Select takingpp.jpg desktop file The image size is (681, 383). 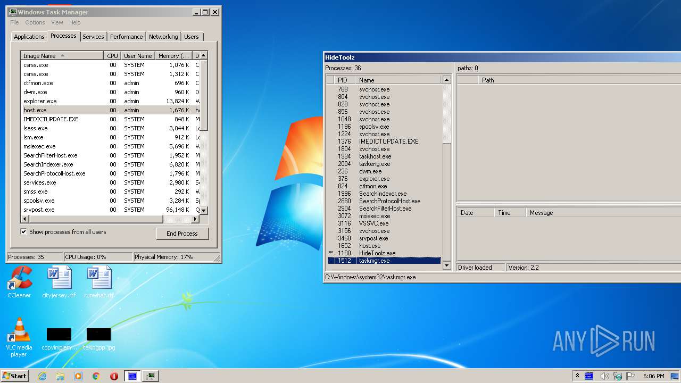[99, 339]
